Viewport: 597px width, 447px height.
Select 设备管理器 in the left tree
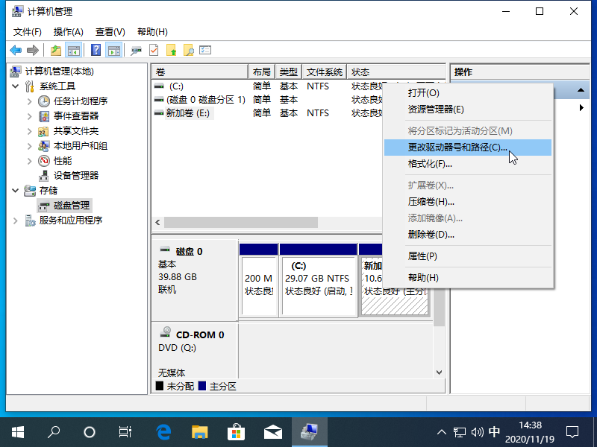coord(75,176)
